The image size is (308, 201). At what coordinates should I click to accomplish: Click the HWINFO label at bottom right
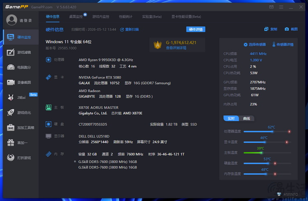point(290,194)
